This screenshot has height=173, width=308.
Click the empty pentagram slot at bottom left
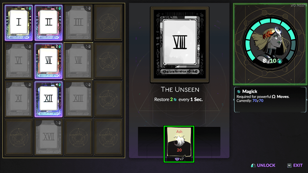[x=19, y=137]
